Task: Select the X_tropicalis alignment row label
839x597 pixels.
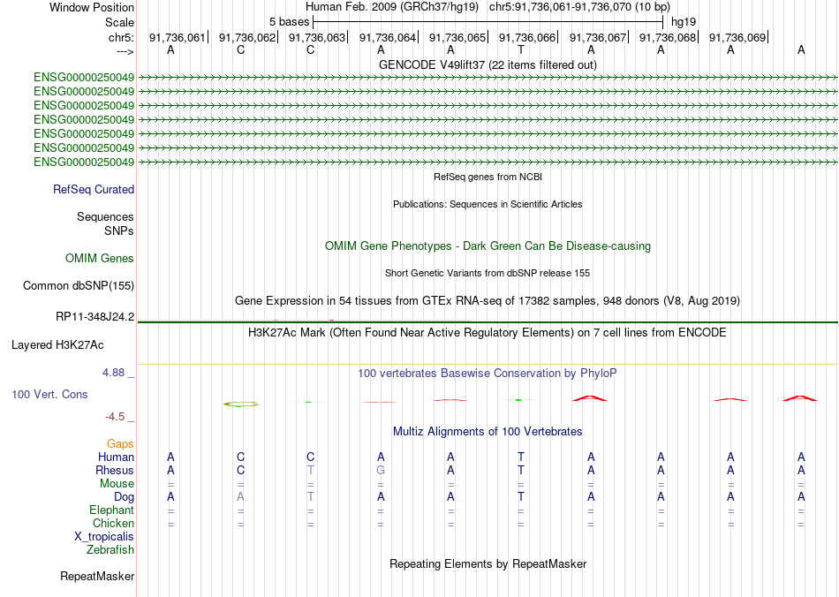Action: (104, 537)
